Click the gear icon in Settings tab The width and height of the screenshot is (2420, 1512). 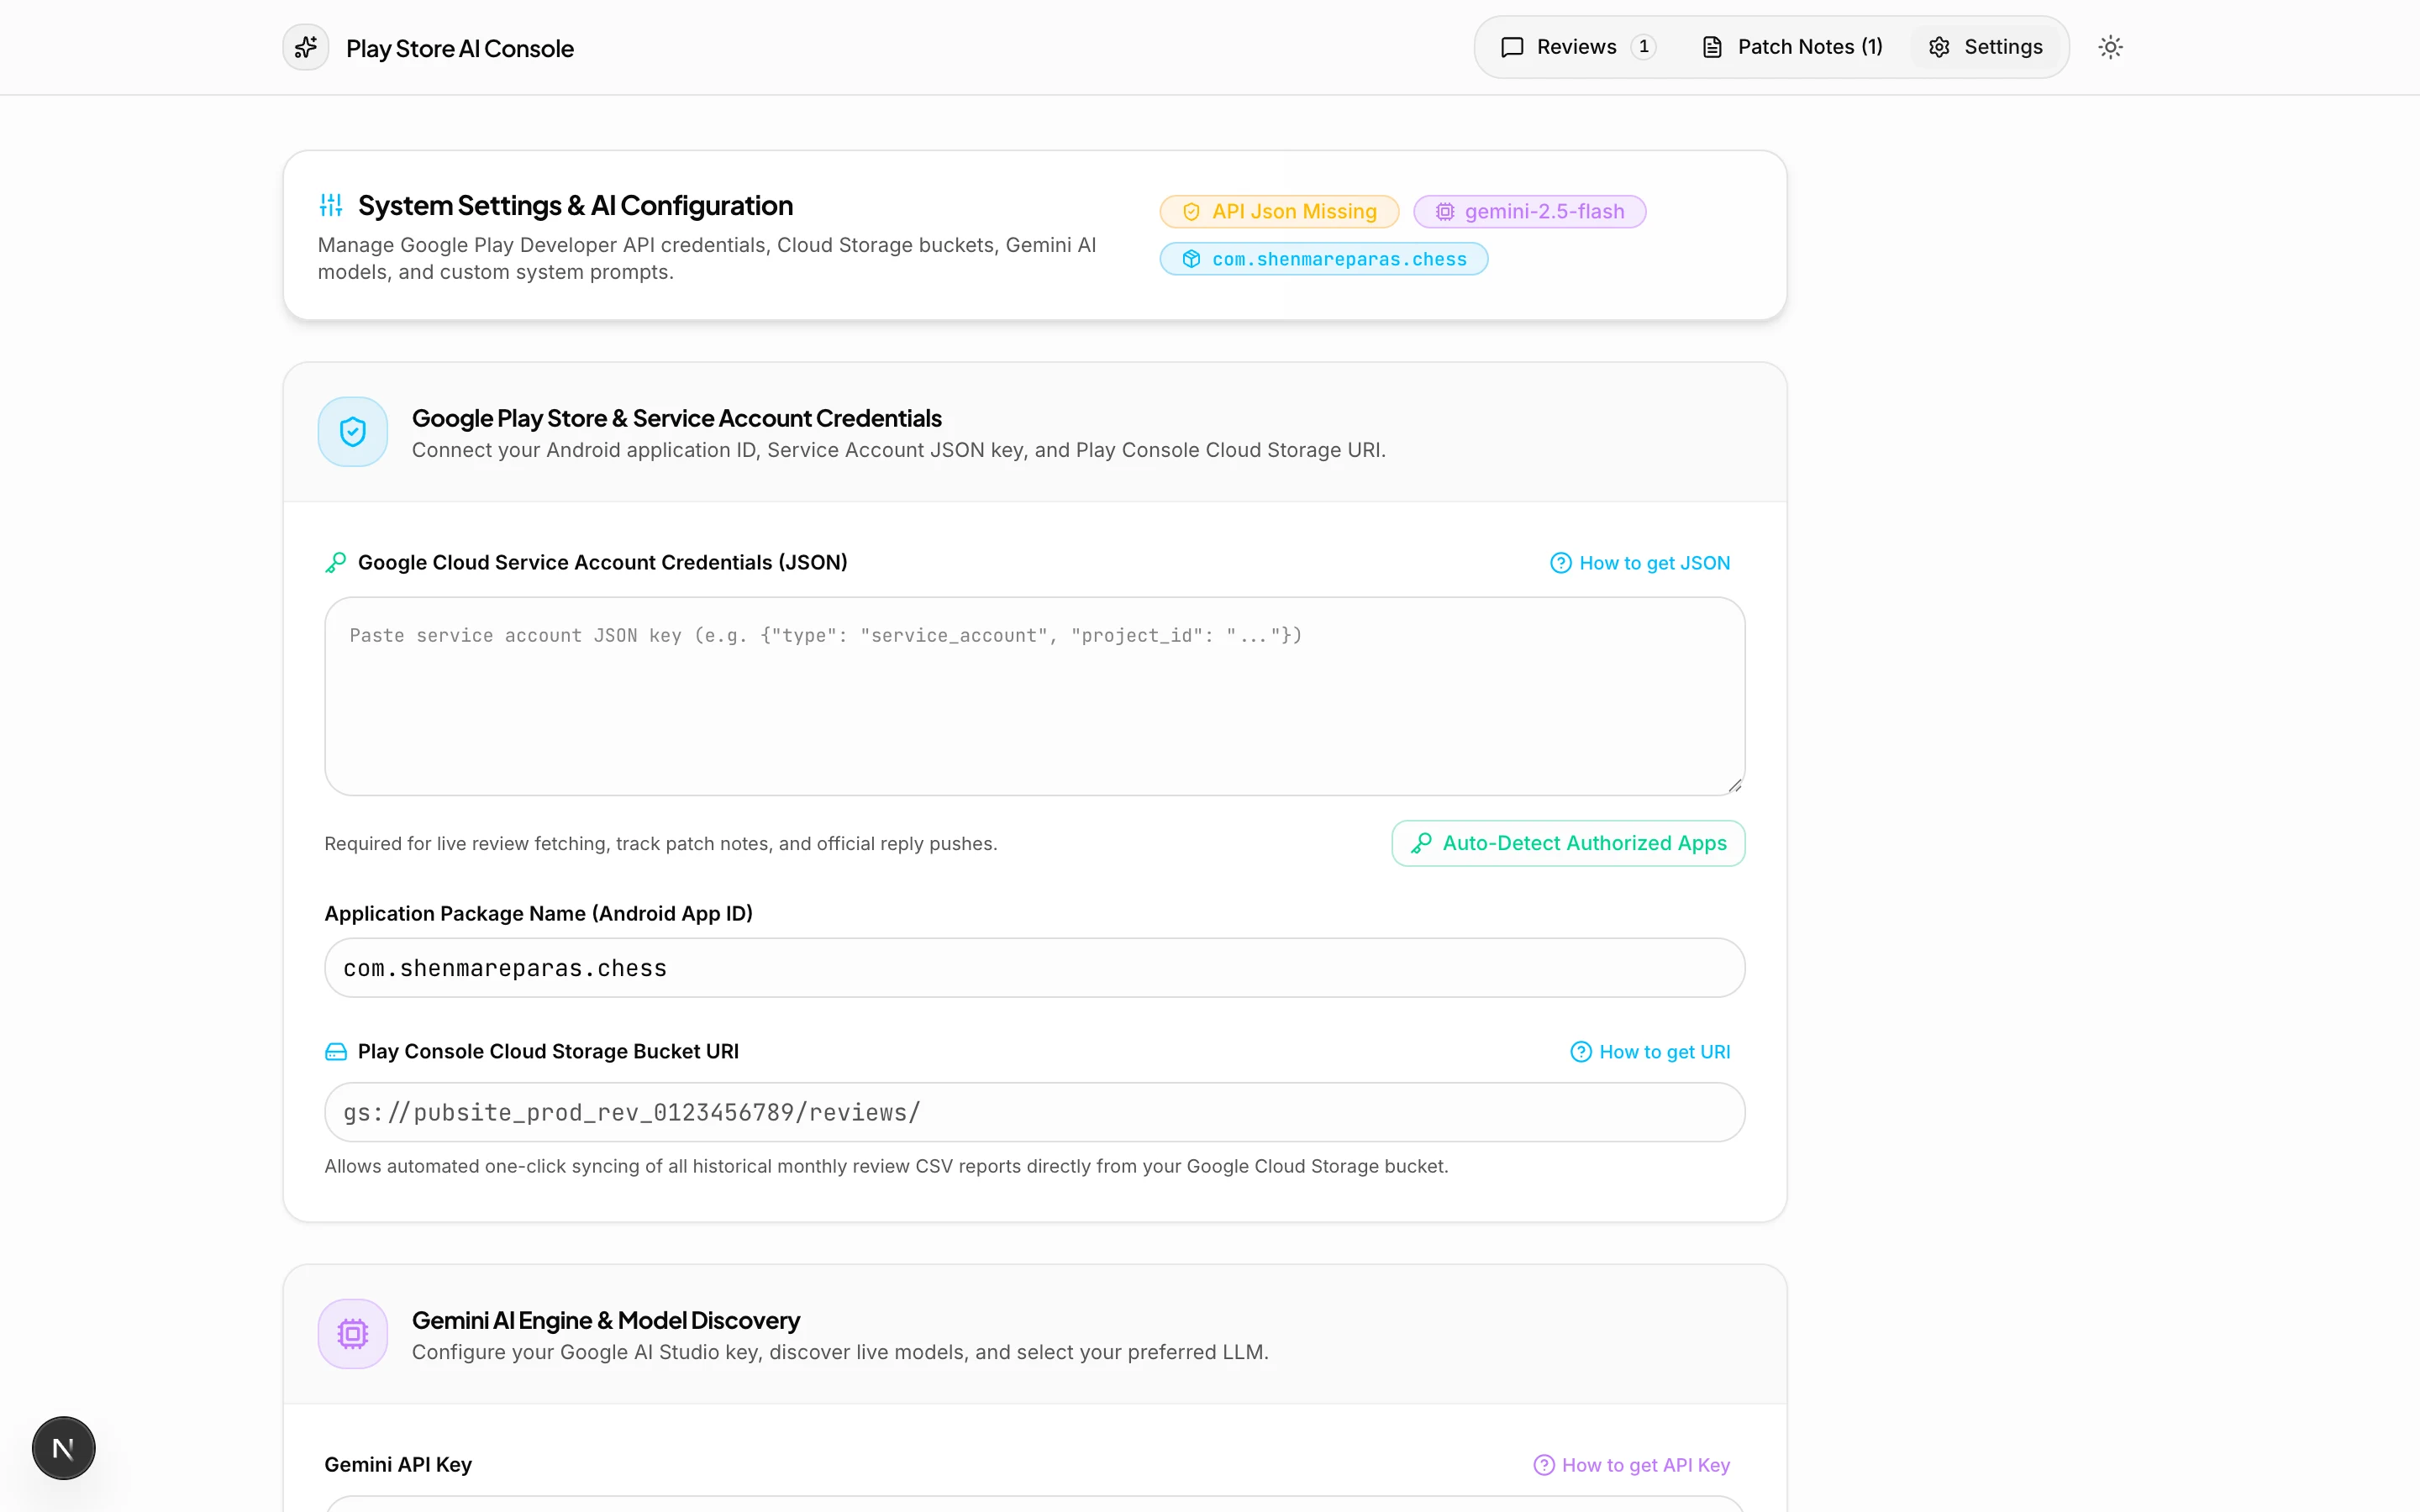pos(1939,47)
